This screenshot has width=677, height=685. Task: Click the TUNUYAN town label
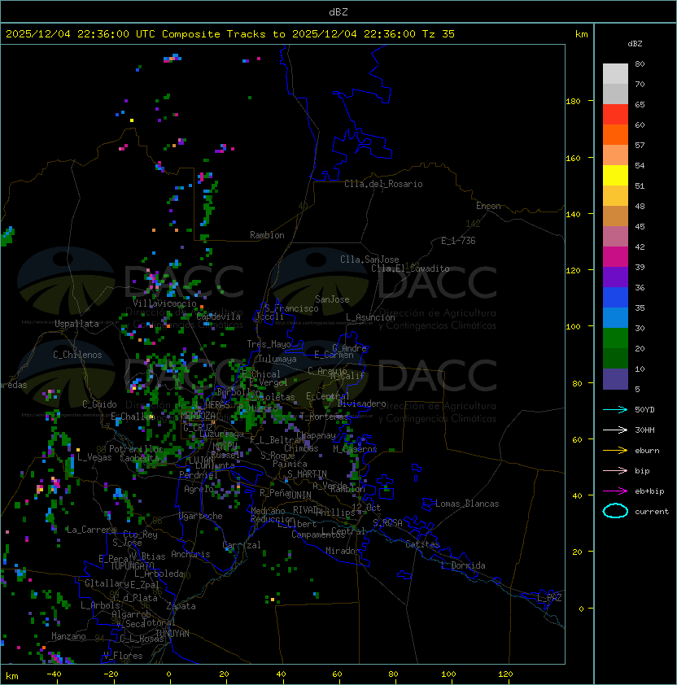173,634
